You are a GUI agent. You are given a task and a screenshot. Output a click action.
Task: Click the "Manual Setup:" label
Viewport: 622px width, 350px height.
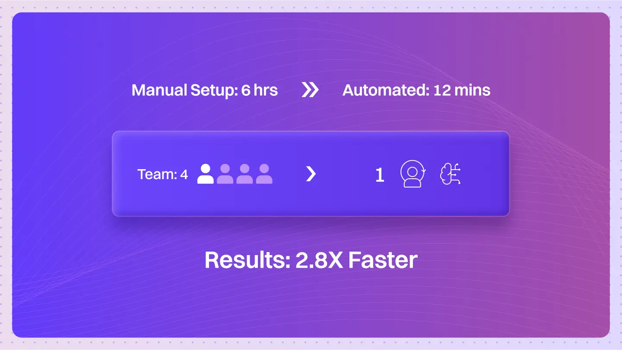coord(185,90)
